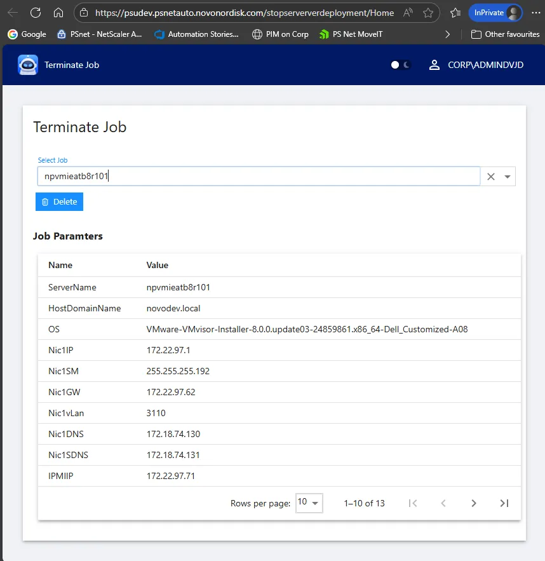Open the browser favourites list icon
545x561 pixels.
click(455, 13)
